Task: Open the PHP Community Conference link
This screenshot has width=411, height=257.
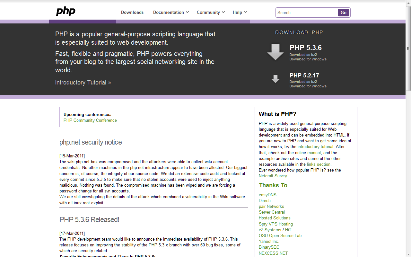Action: pyautogui.click(x=90, y=120)
